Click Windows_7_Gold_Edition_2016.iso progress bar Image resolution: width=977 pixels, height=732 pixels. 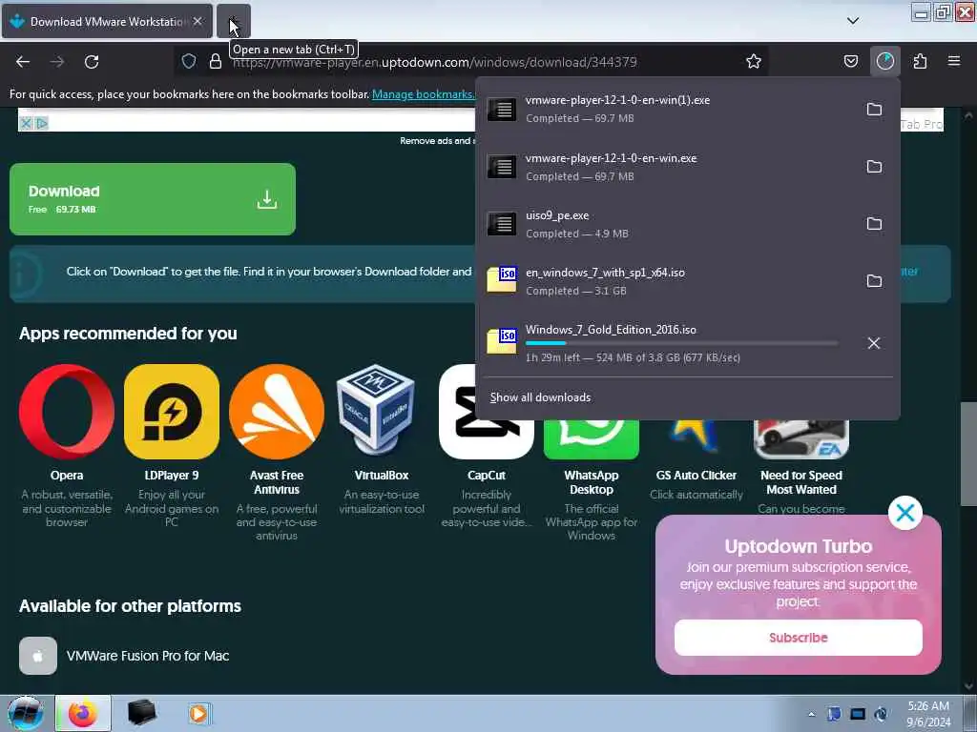[681, 343]
